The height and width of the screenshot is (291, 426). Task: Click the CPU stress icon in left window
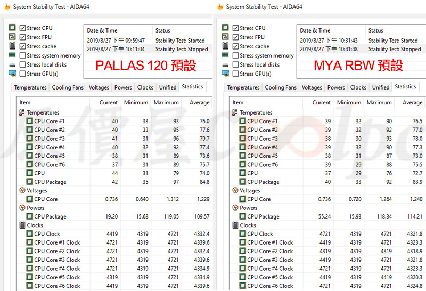coord(12,28)
